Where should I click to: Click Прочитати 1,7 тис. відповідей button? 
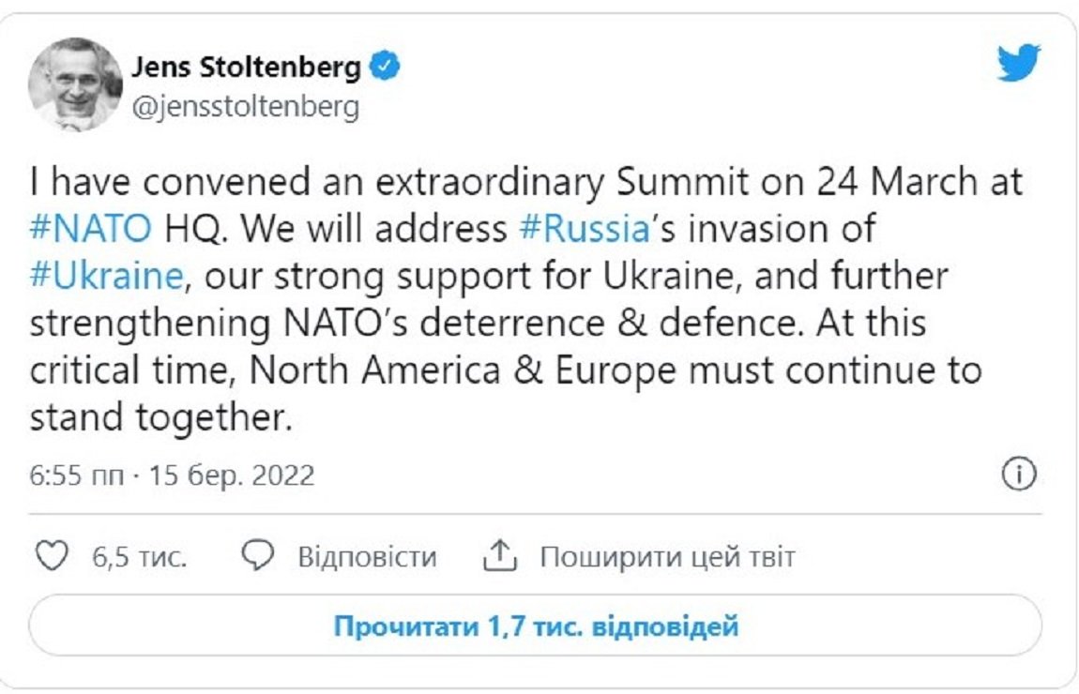536,626
